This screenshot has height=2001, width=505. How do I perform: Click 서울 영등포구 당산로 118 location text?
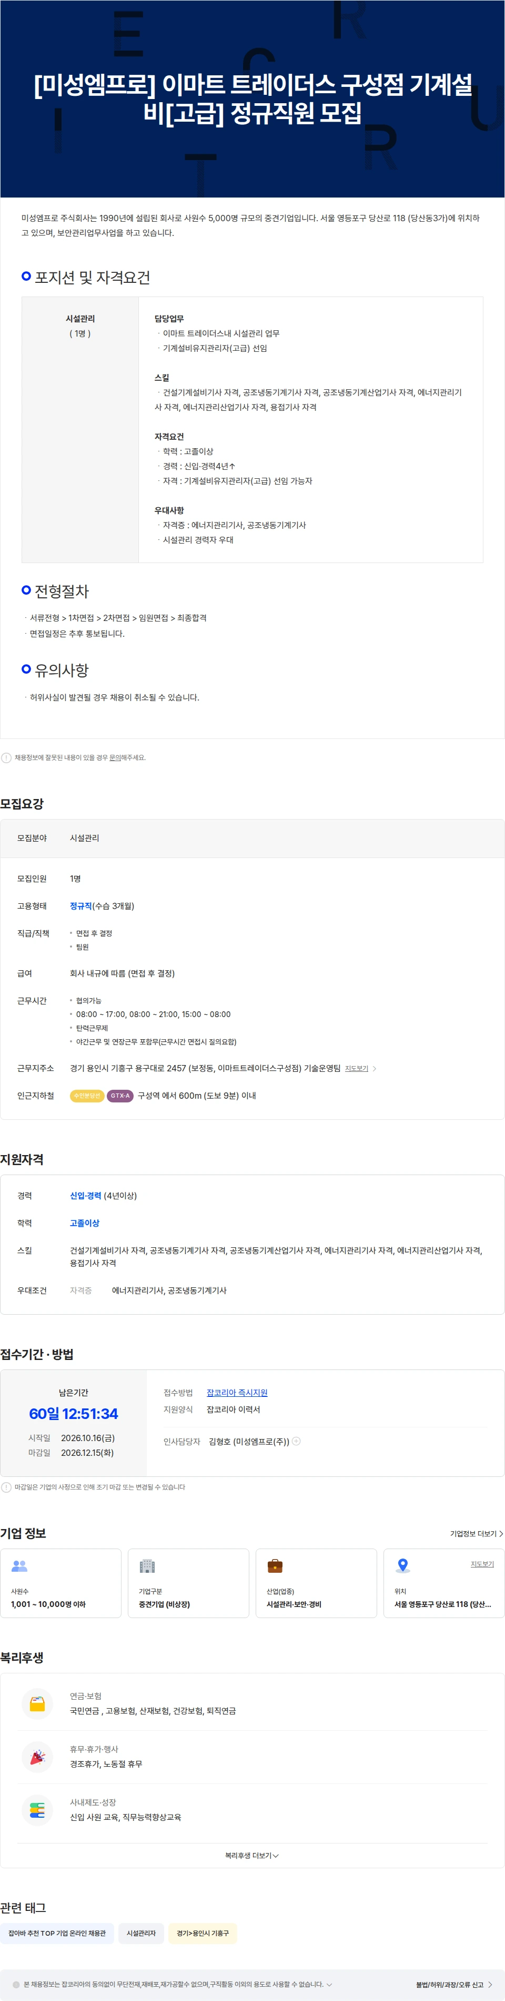[x=442, y=1604]
